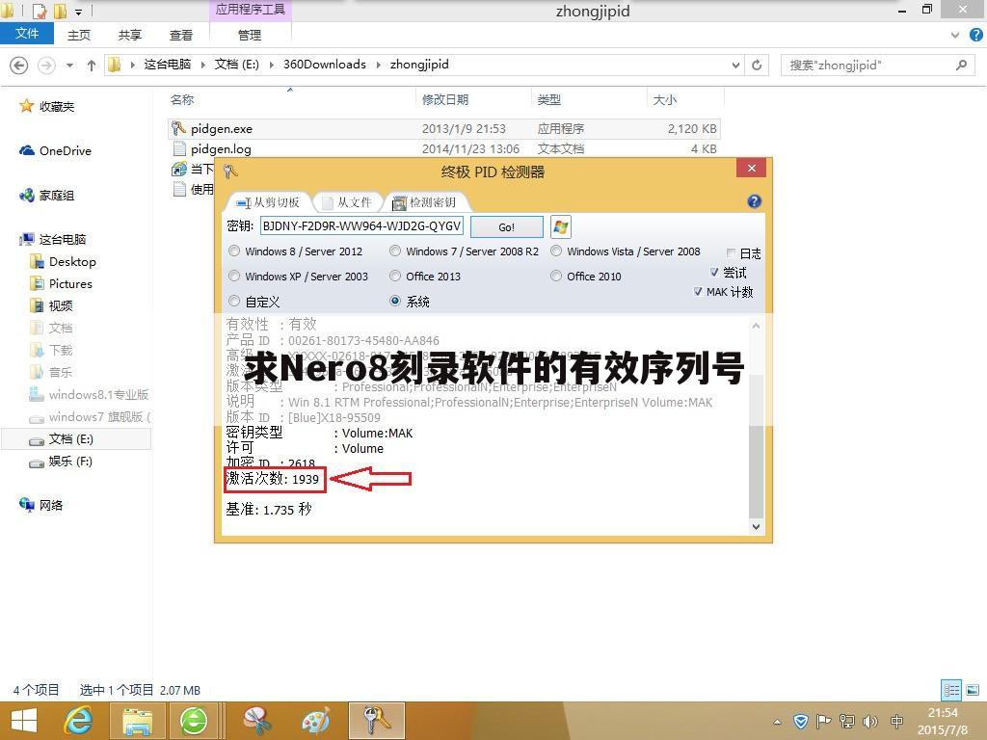The image size is (987, 740).
Task: Open the Windows Start button
Action: click(24, 721)
